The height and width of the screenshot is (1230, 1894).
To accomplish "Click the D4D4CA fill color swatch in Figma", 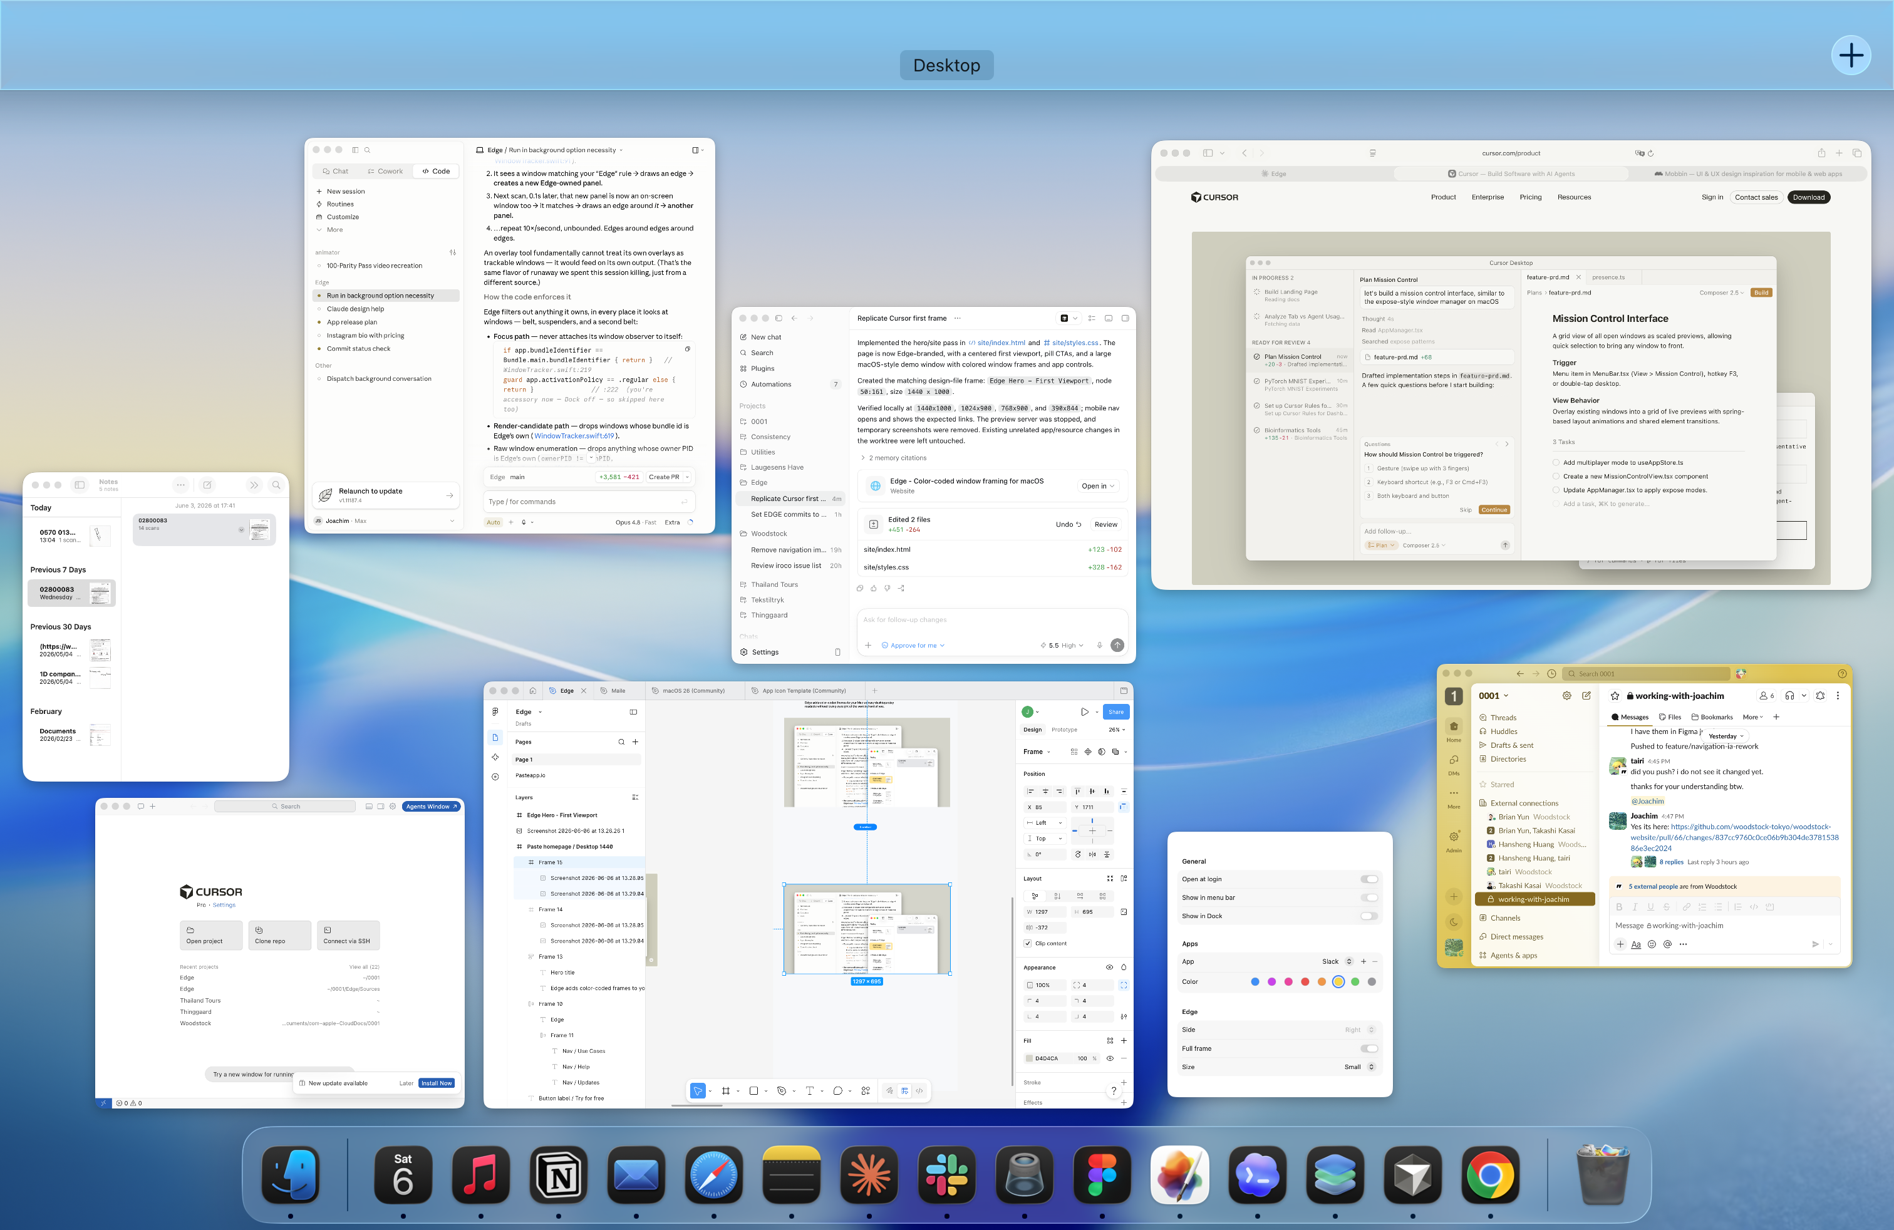I will pos(1029,1058).
